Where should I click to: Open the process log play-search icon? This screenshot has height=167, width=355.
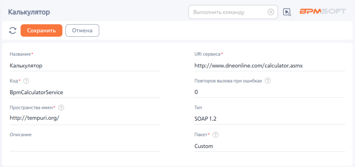tap(287, 12)
